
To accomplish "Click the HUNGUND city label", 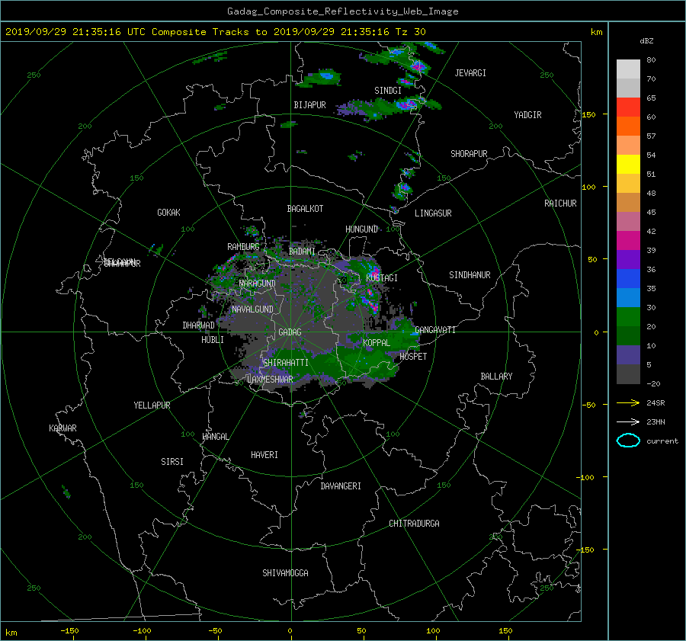I will tap(361, 229).
